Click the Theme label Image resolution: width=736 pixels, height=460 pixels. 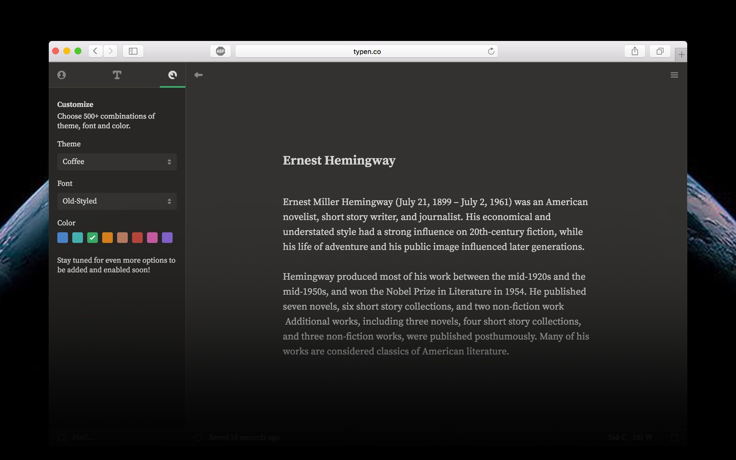[x=69, y=144]
